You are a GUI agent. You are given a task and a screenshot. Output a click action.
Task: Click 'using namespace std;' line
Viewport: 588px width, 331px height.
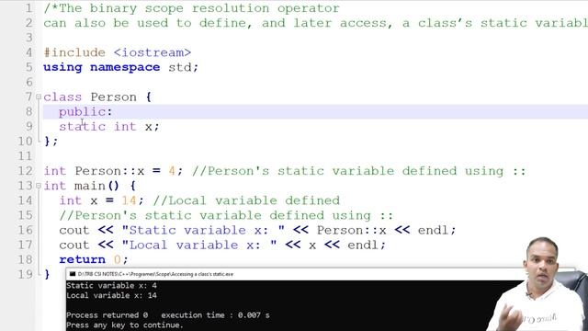point(120,67)
